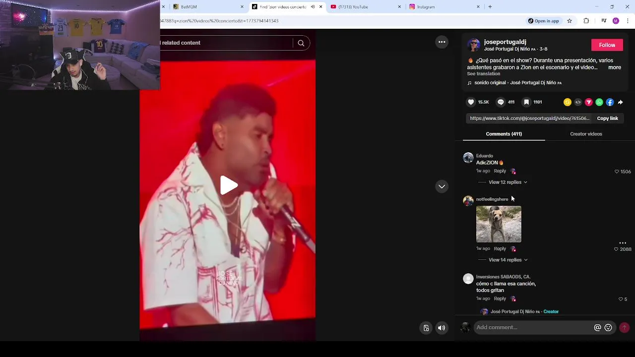This screenshot has height=357, width=635.
Task: Like the video with the heart icon
Action: [471, 102]
